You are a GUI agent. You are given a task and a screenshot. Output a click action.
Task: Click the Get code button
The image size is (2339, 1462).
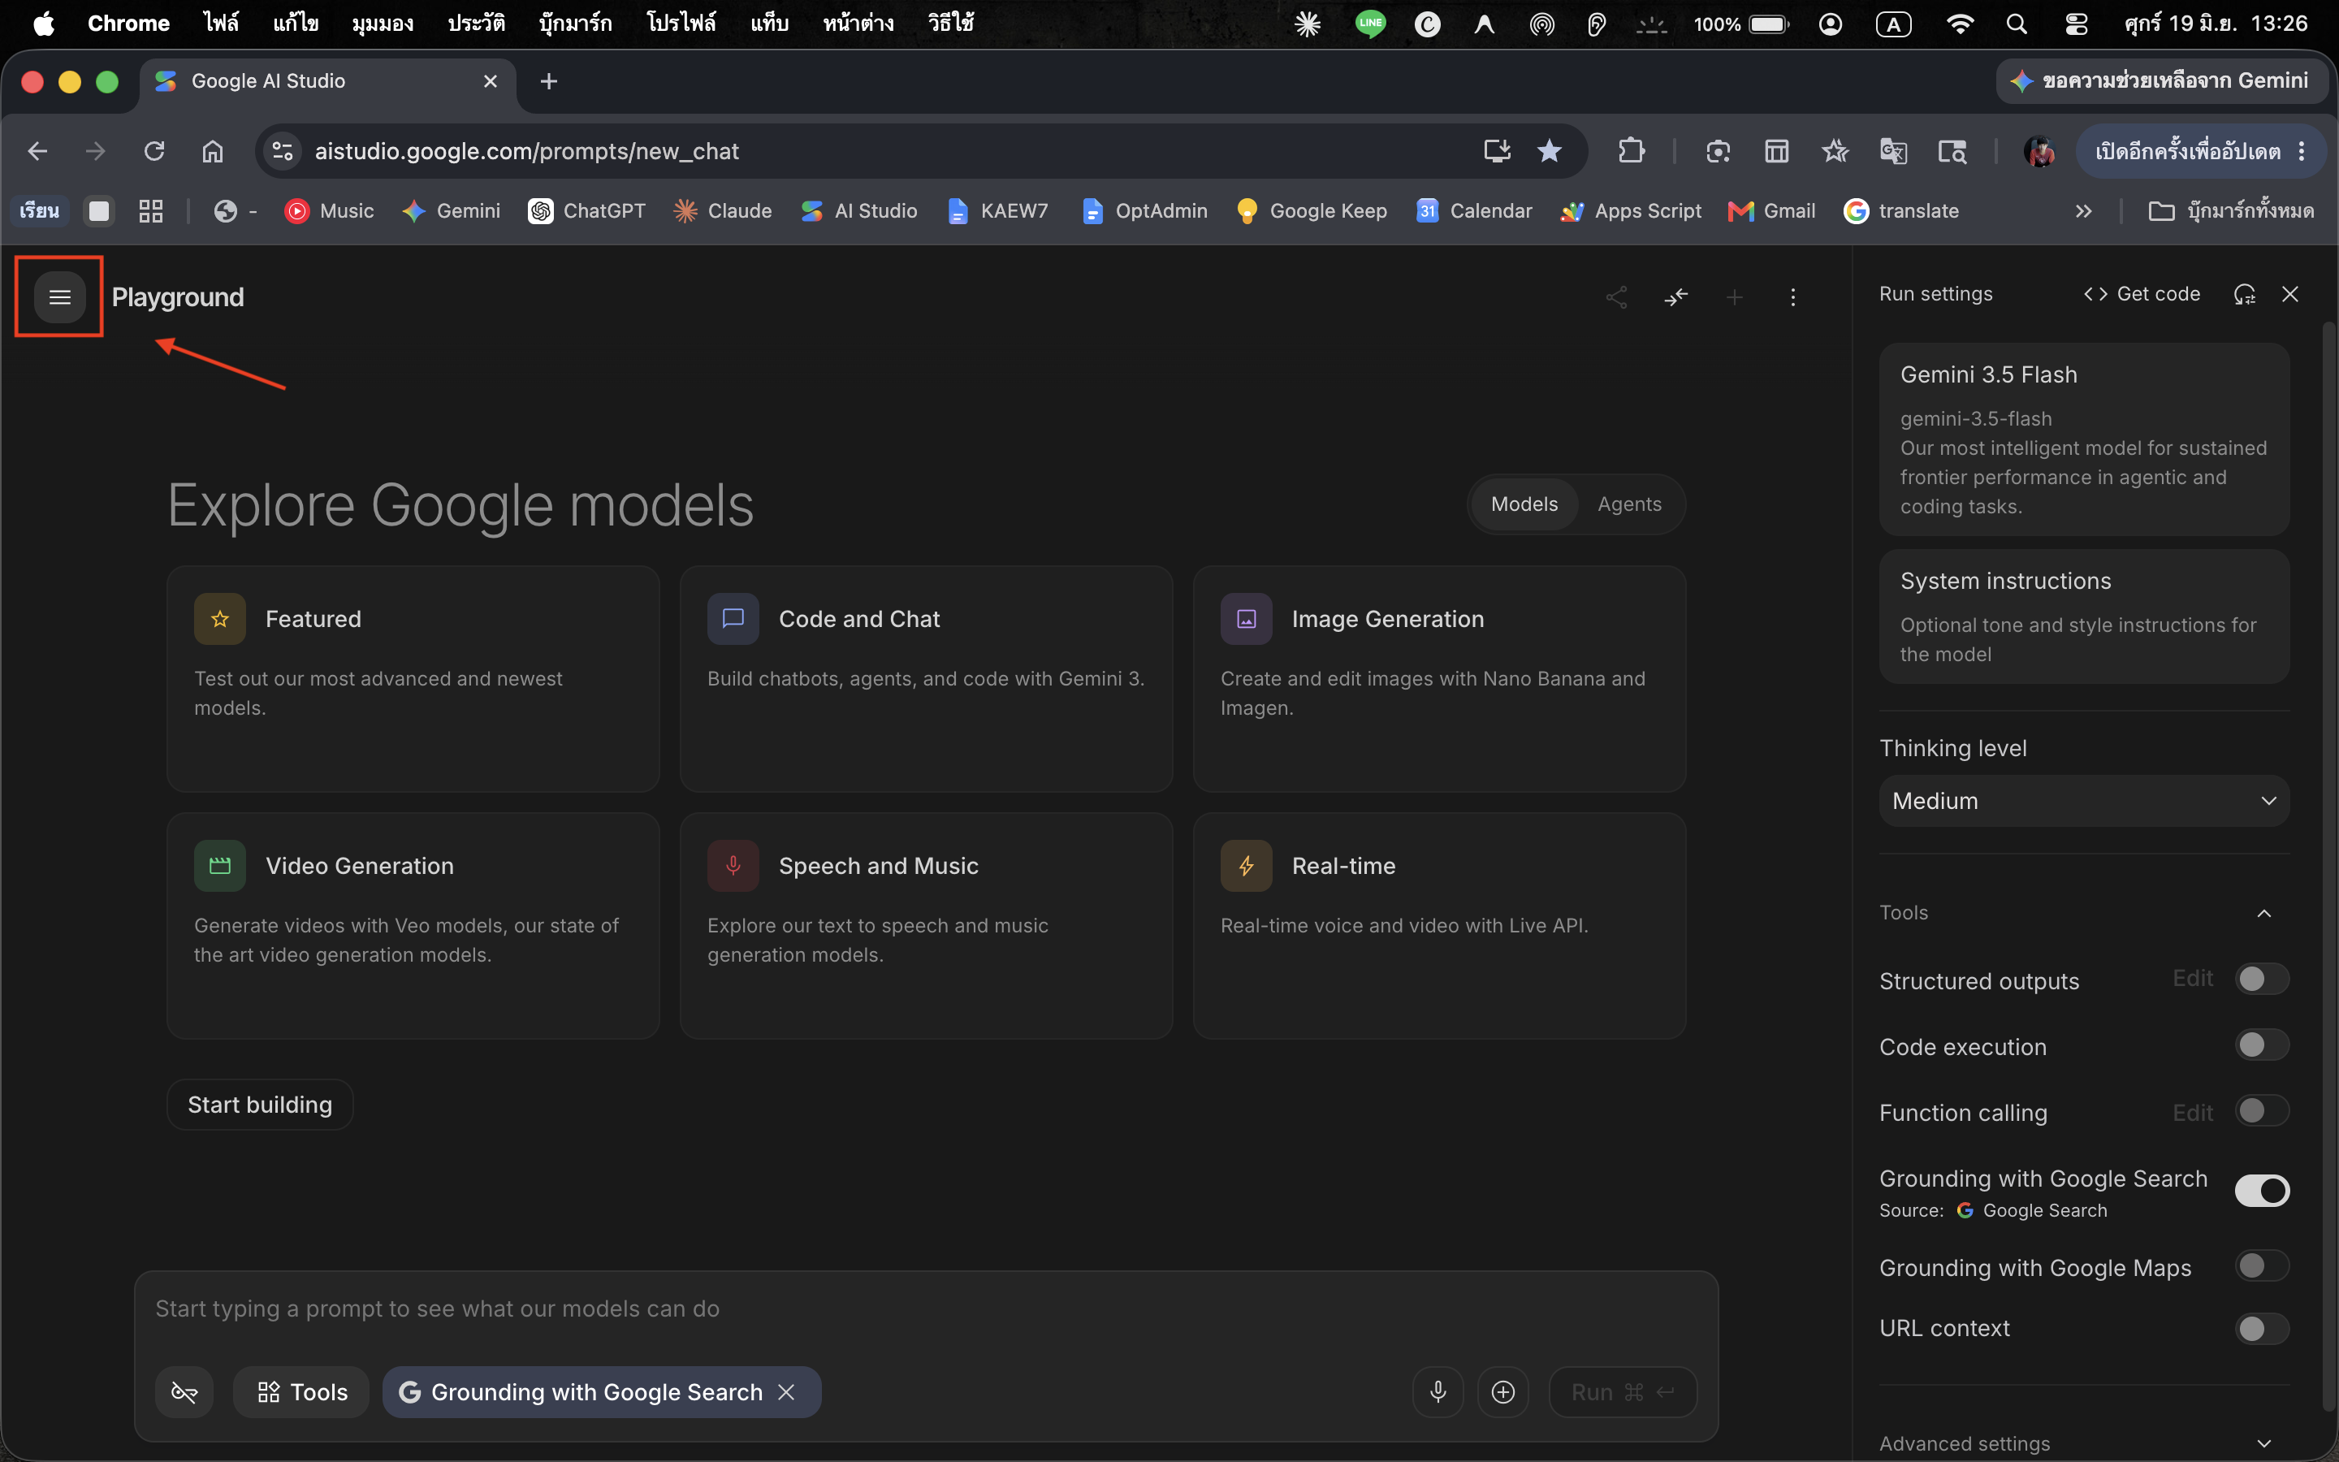pyautogui.click(x=2142, y=294)
